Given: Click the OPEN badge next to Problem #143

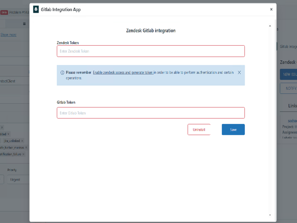Looking at the screenshot, I should 4,12.
